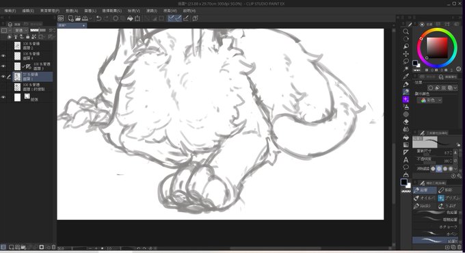
Task: Open the 檔案(F) menu
Action: click(x=10, y=11)
